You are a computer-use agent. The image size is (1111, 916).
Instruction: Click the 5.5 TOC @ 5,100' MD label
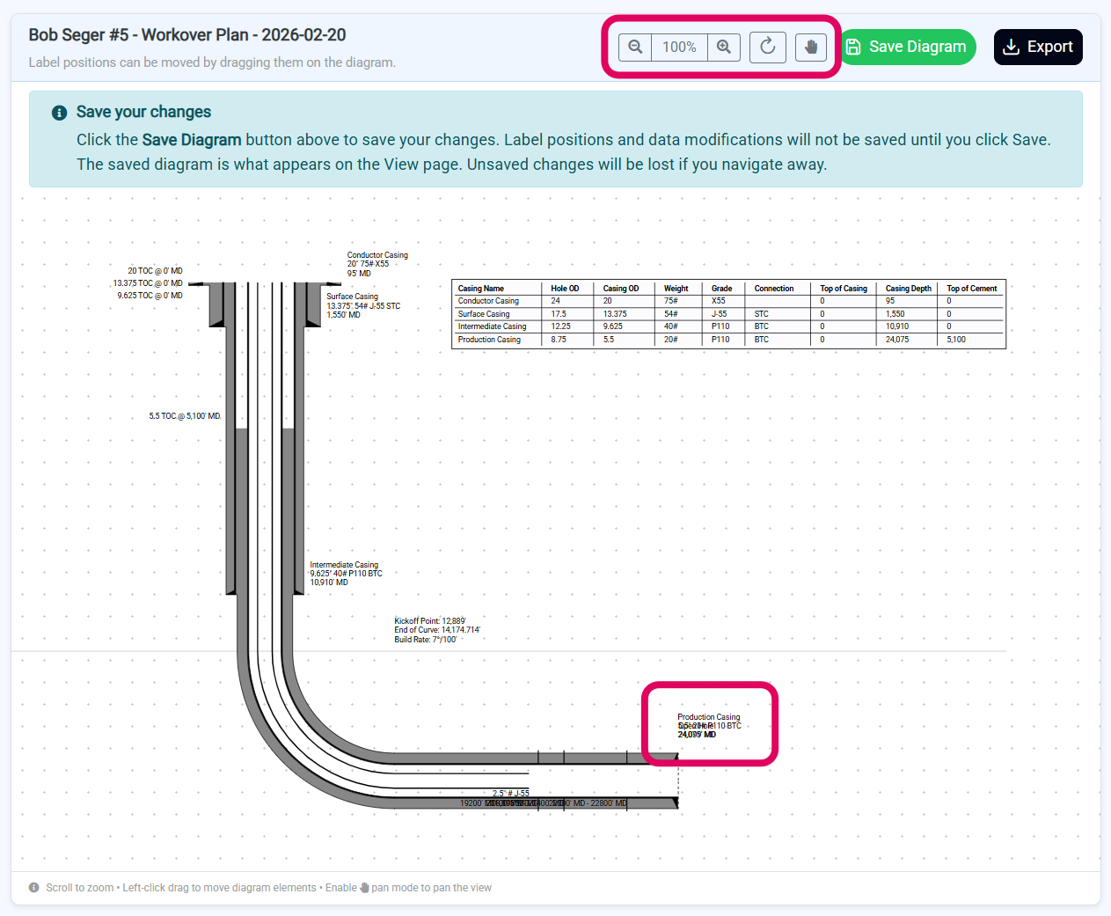coord(185,416)
